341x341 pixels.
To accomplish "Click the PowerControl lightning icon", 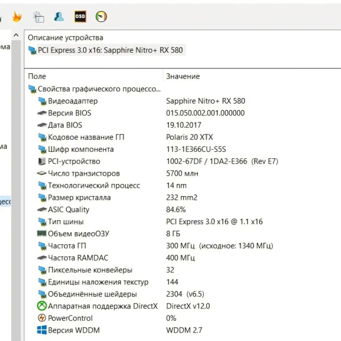I will point(42,318).
